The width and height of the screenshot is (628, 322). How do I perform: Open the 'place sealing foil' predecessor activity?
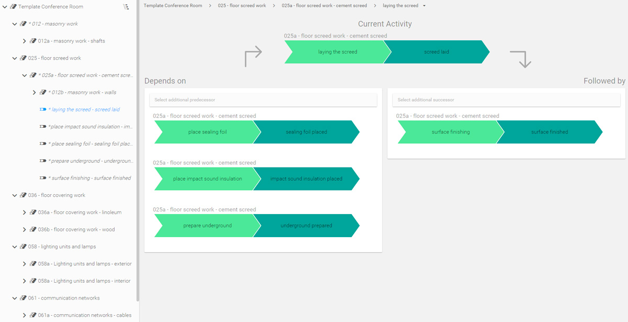click(x=207, y=132)
